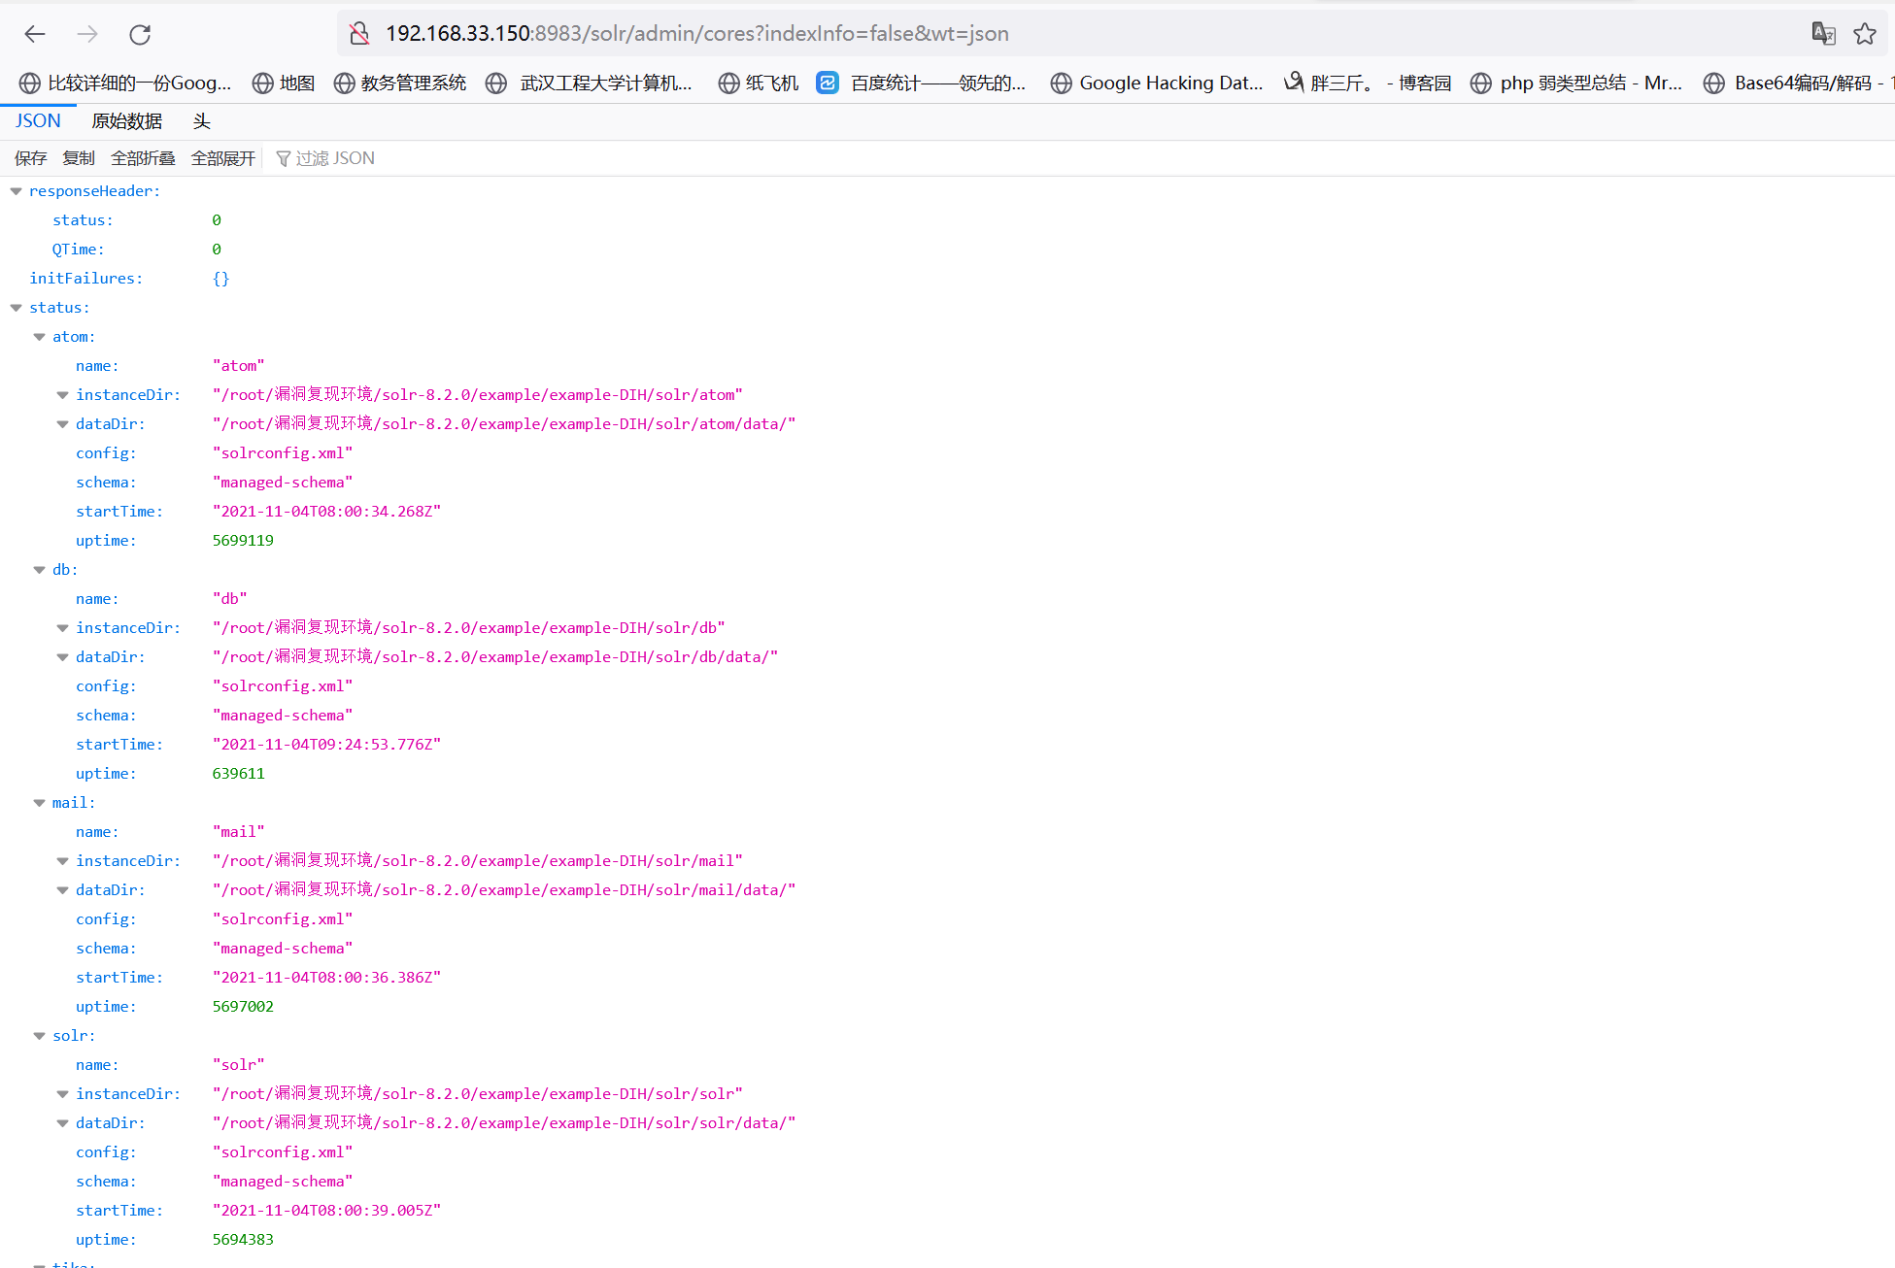Collapse the atom core node

[40, 337]
